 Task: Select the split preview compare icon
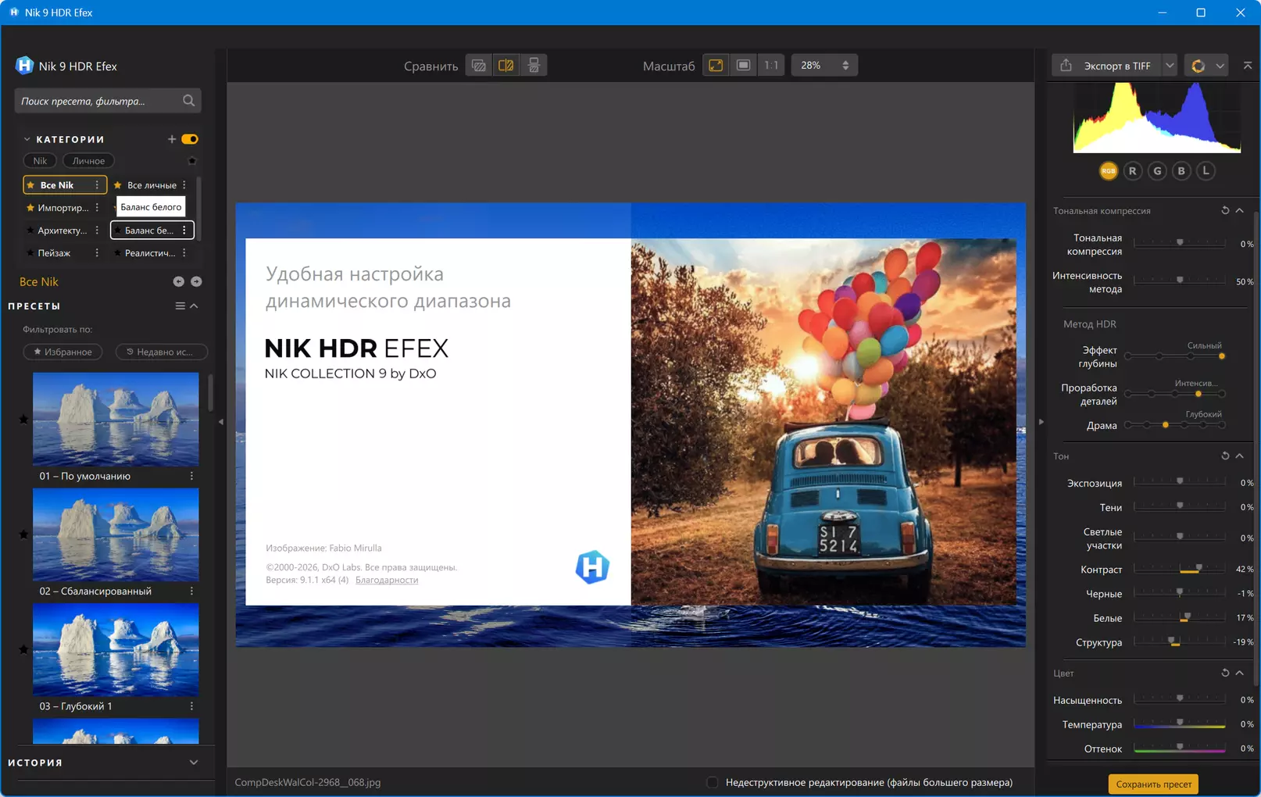[x=506, y=66]
